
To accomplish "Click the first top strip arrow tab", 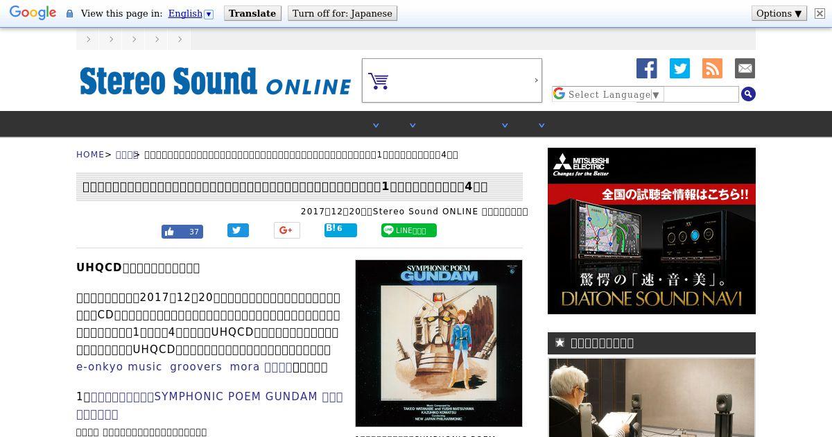I will click(x=88, y=40).
